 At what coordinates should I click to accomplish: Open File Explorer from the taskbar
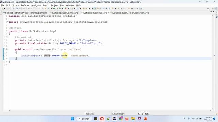point(133,119)
